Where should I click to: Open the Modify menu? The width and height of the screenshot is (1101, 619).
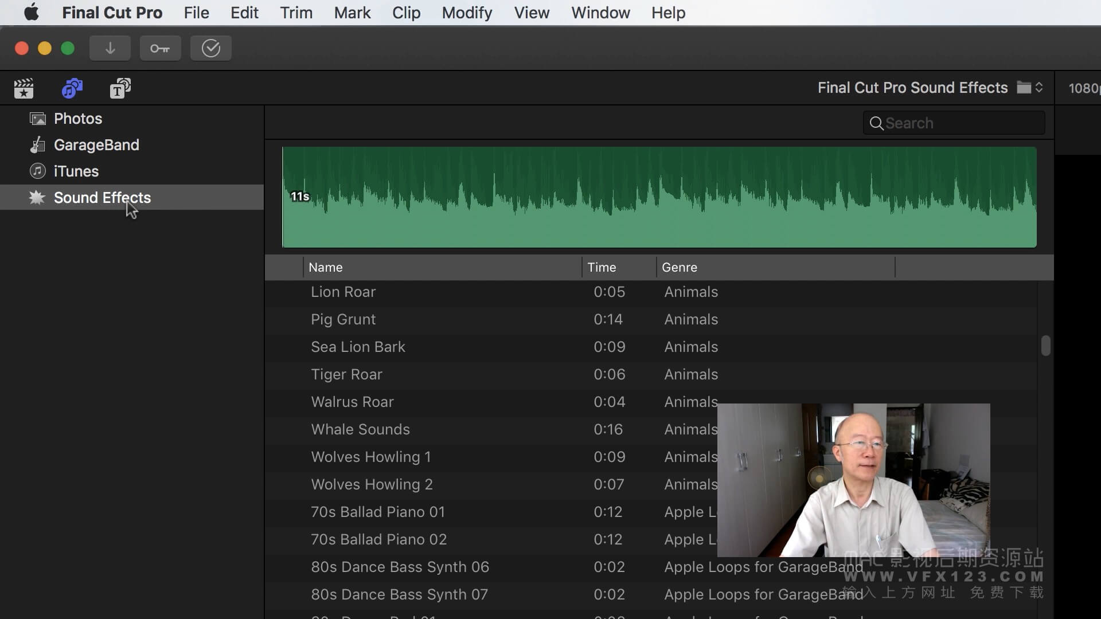(x=467, y=13)
